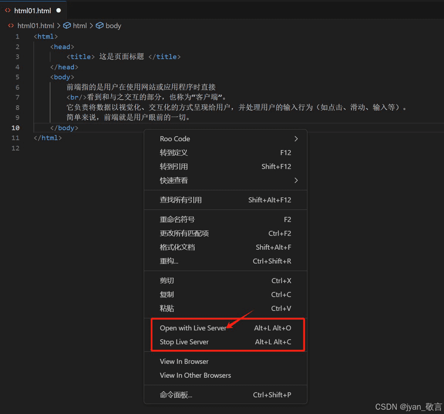
Task: Select html01.html in the breadcrumb path
Action: point(36,26)
